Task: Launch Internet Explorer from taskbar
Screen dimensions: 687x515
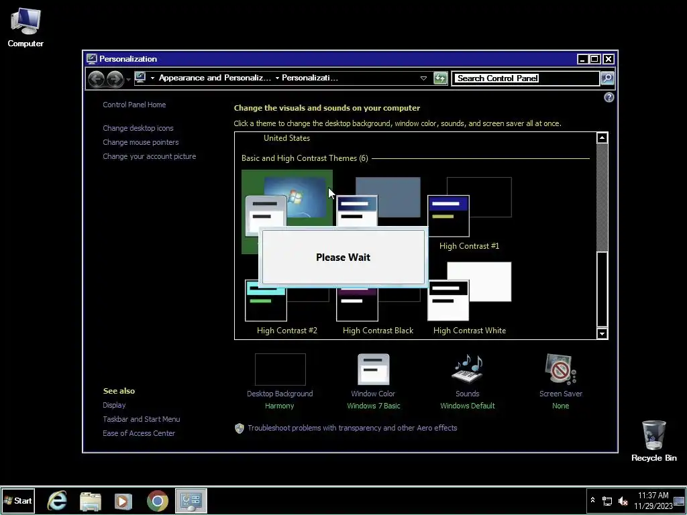Action: coord(57,500)
